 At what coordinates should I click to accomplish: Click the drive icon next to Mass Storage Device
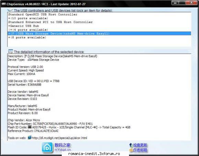coord(30,60)
